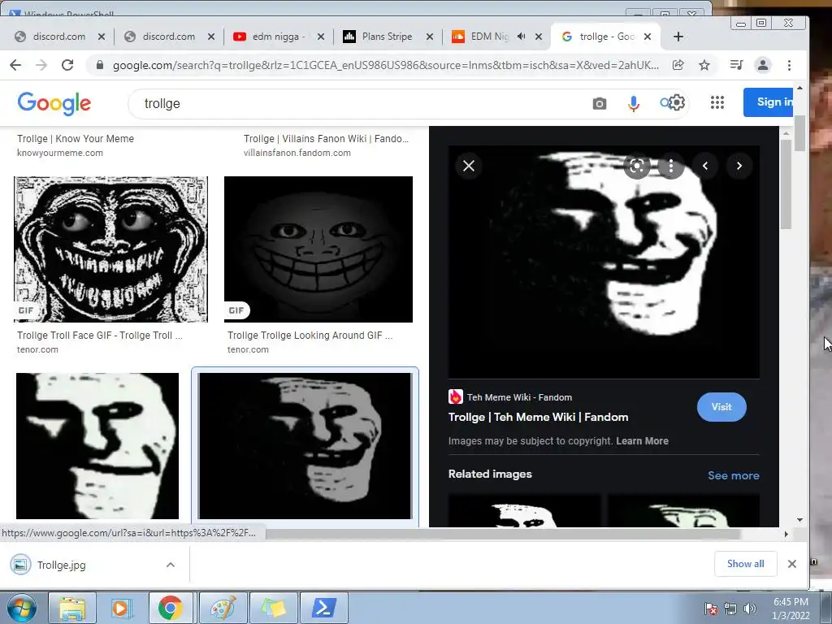Expand Trollge.jpg download options chevron

171,565
